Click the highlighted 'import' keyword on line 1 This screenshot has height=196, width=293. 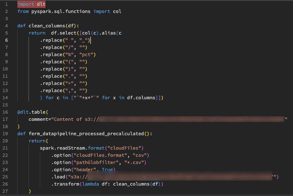pos(26,4)
